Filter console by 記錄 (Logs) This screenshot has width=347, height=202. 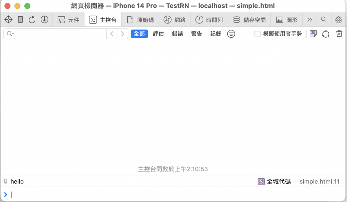(216, 34)
